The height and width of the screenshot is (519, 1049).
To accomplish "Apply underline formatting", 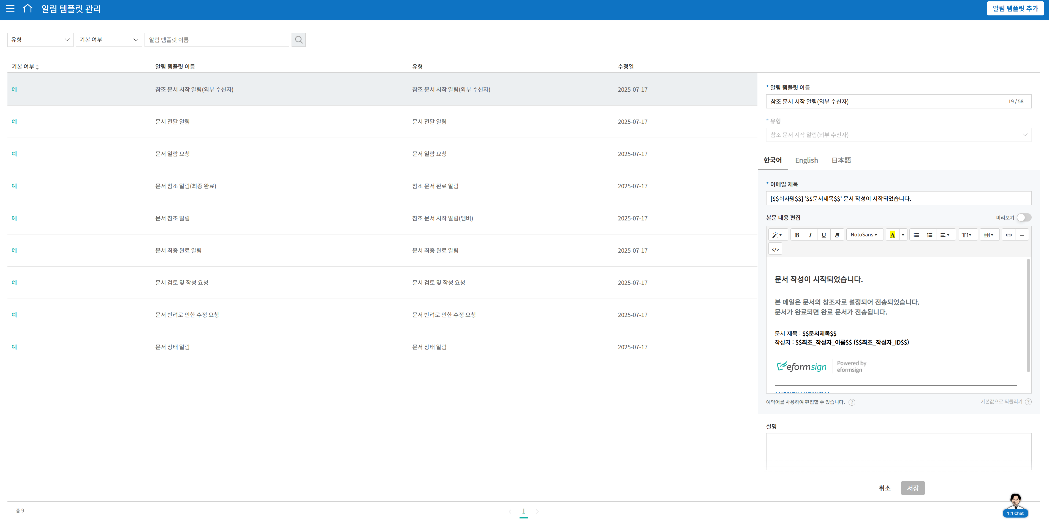I will coord(824,235).
